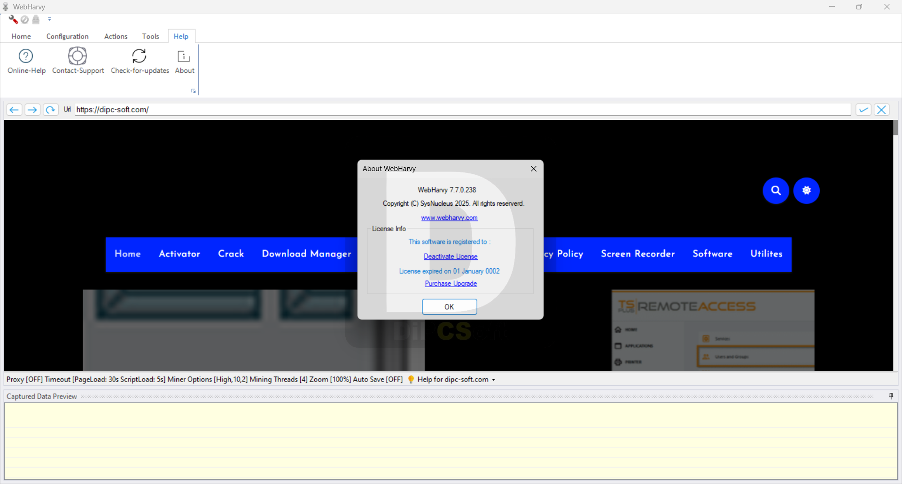Click inside the Url address field
The height and width of the screenshot is (484, 902).
point(463,109)
